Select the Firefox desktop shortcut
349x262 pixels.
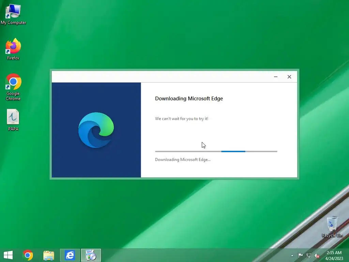(13, 49)
